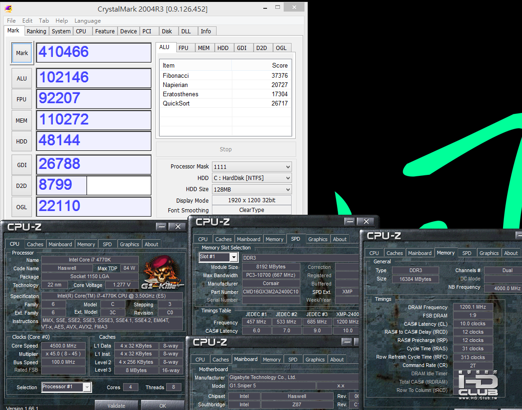Switch to the System tab in CrystalMark
This screenshot has height=410, width=522.
click(61, 31)
